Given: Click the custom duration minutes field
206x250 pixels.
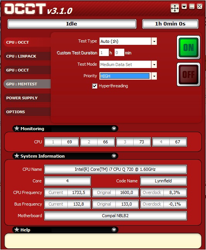Looking at the screenshot, I should point(119,53).
